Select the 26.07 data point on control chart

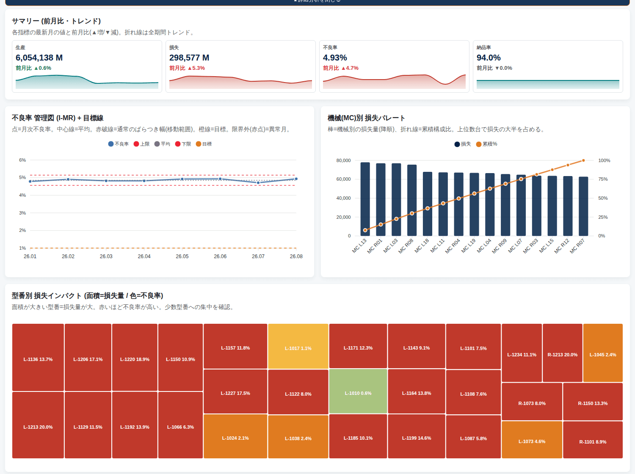click(258, 183)
